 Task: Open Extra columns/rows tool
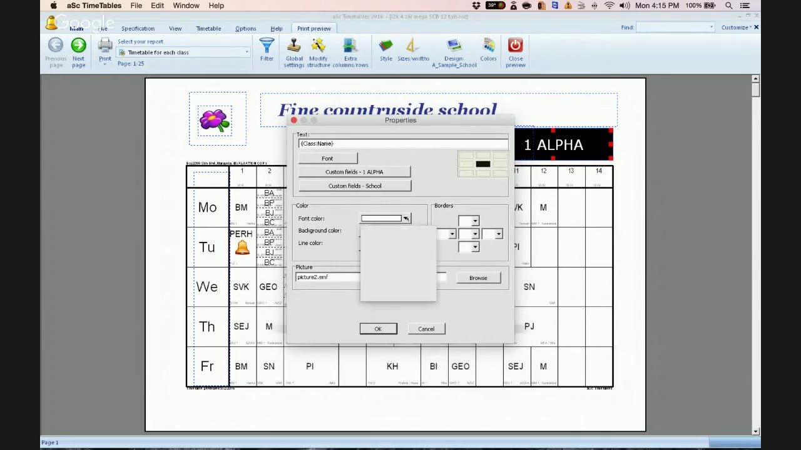click(350, 46)
